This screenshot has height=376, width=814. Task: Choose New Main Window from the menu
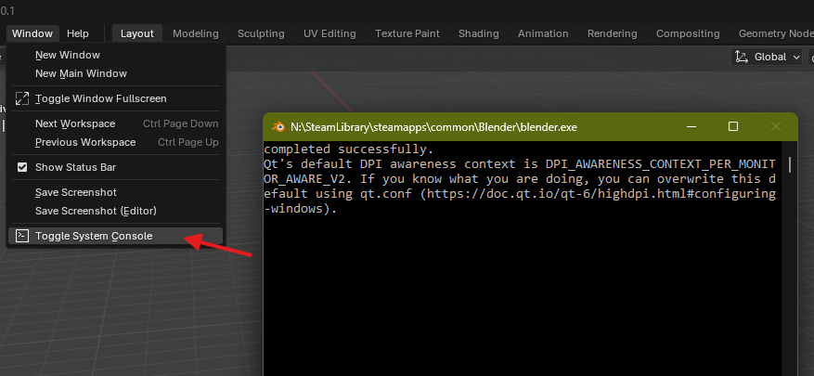(x=81, y=73)
